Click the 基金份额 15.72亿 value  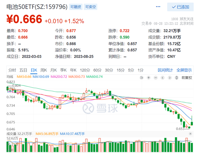(174, 44)
